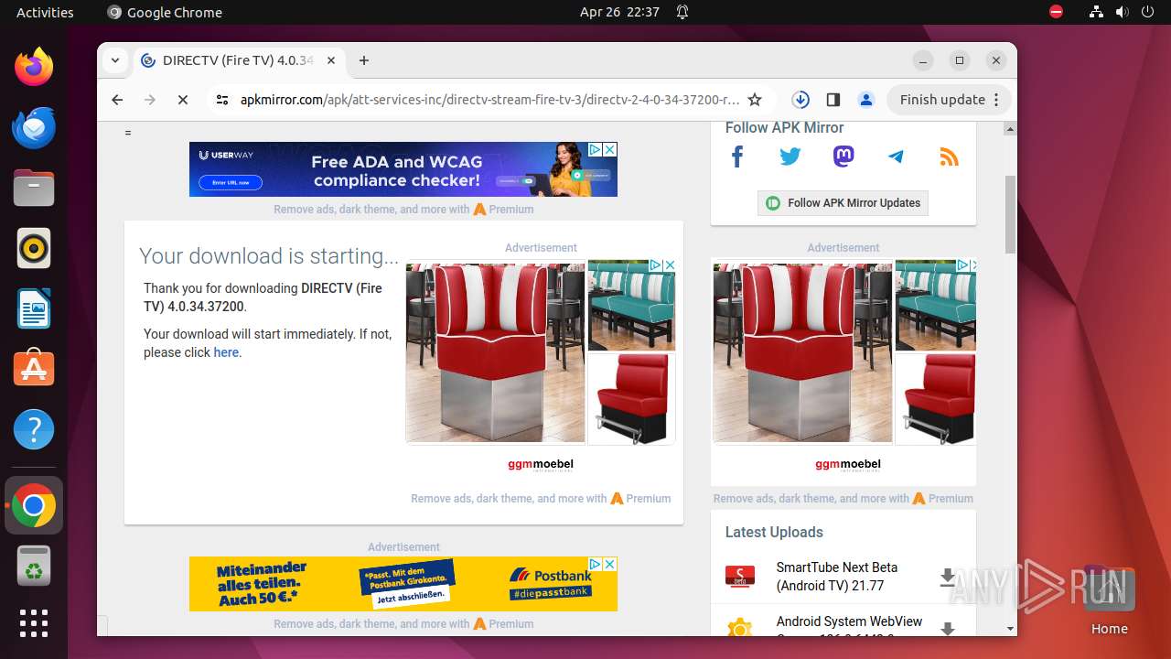Click Follow APK Mirror Updates button
Screen dimensions: 1171x659
(x=843, y=203)
